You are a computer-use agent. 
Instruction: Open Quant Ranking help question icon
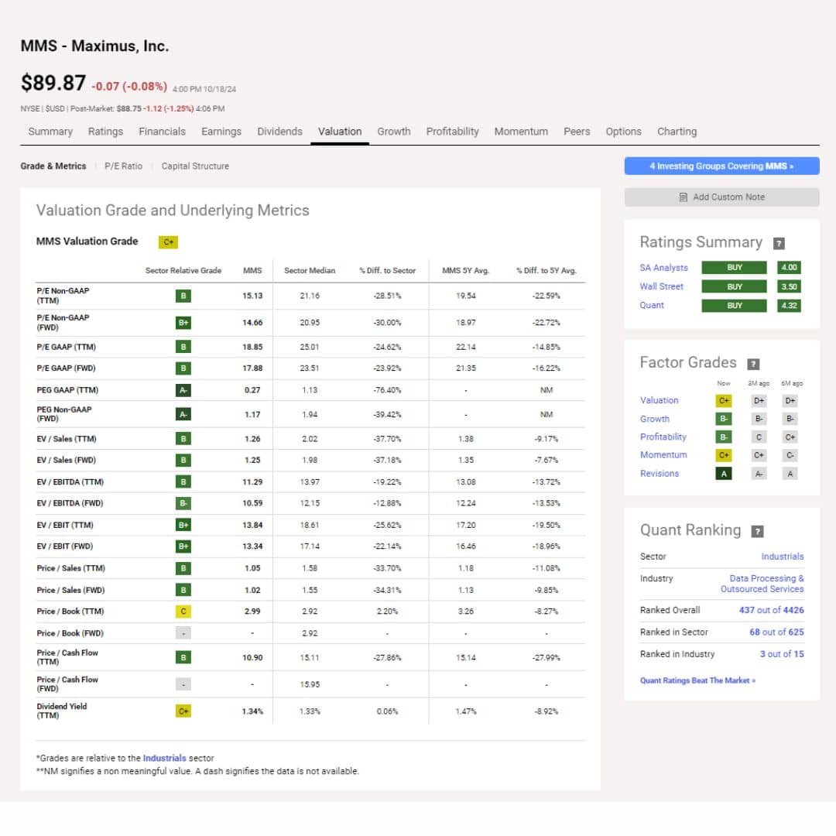coord(757,531)
